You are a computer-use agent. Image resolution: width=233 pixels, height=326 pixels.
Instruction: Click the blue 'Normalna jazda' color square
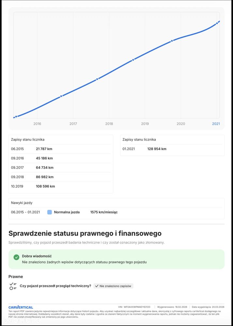pyautogui.click(x=50, y=212)
